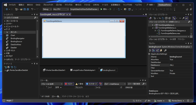Viewport: 196px width, 105px height.
Task: Switch to パッケージ マネージャー コンソール tab
Action: (73, 96)
